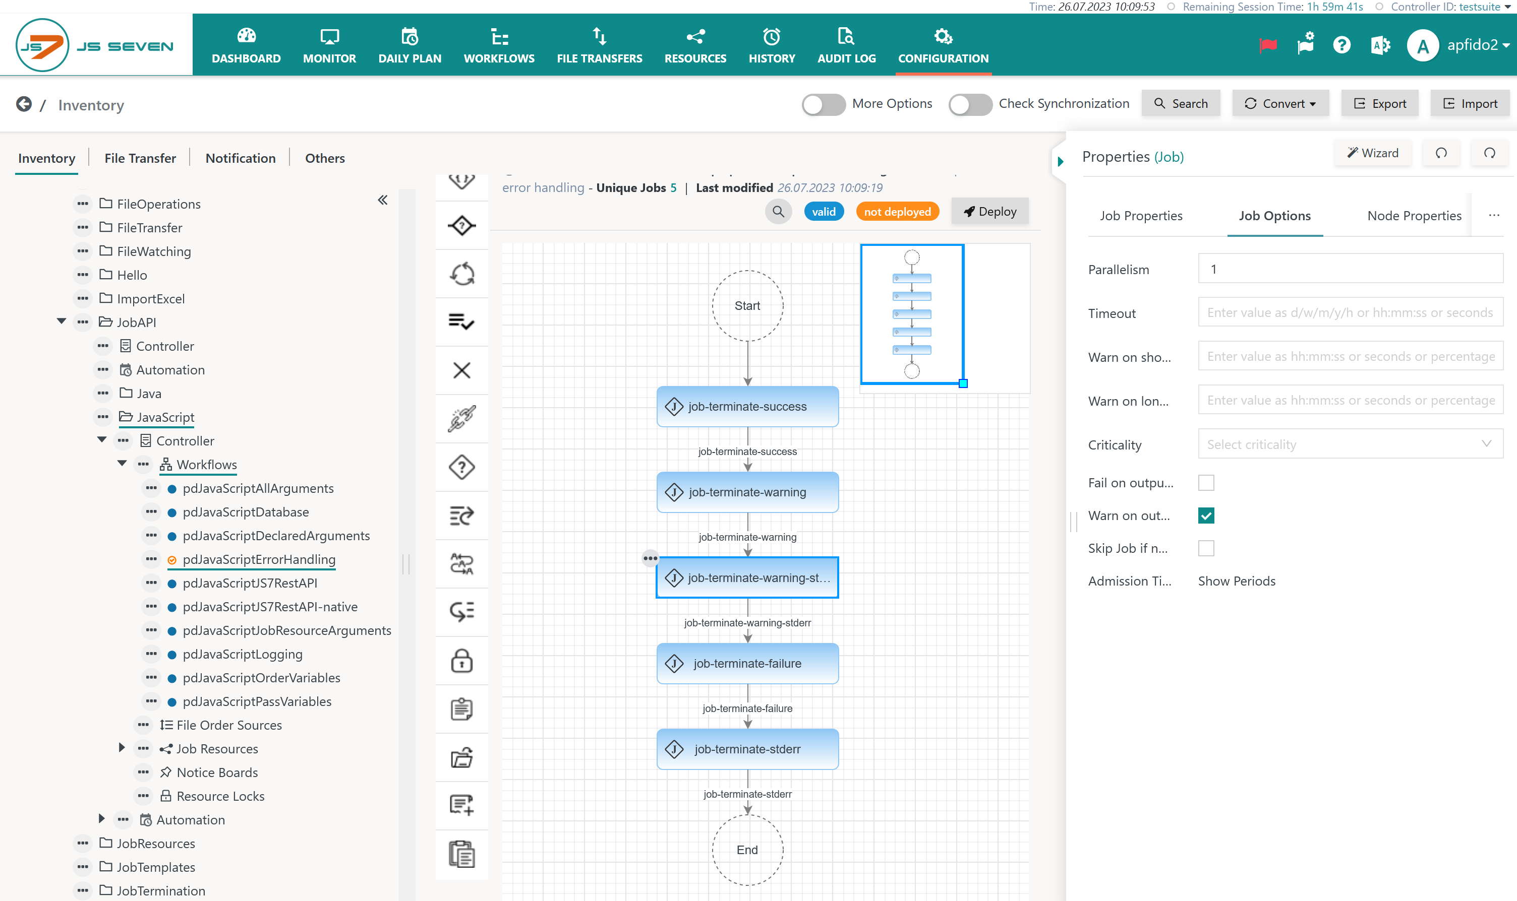This screenshot has height=901, width=1517.
Task: Collapse the Workflows tree node
Action: point(122,463)
